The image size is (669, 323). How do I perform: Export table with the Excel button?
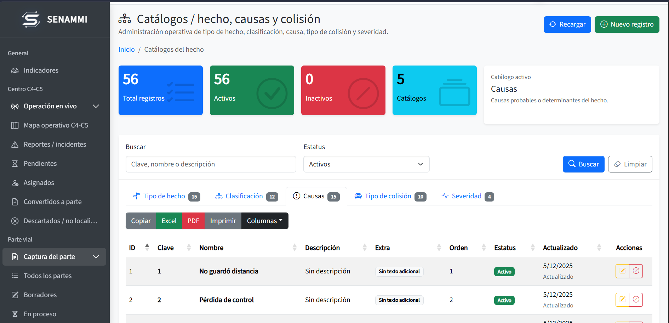[x=169, y=221]
